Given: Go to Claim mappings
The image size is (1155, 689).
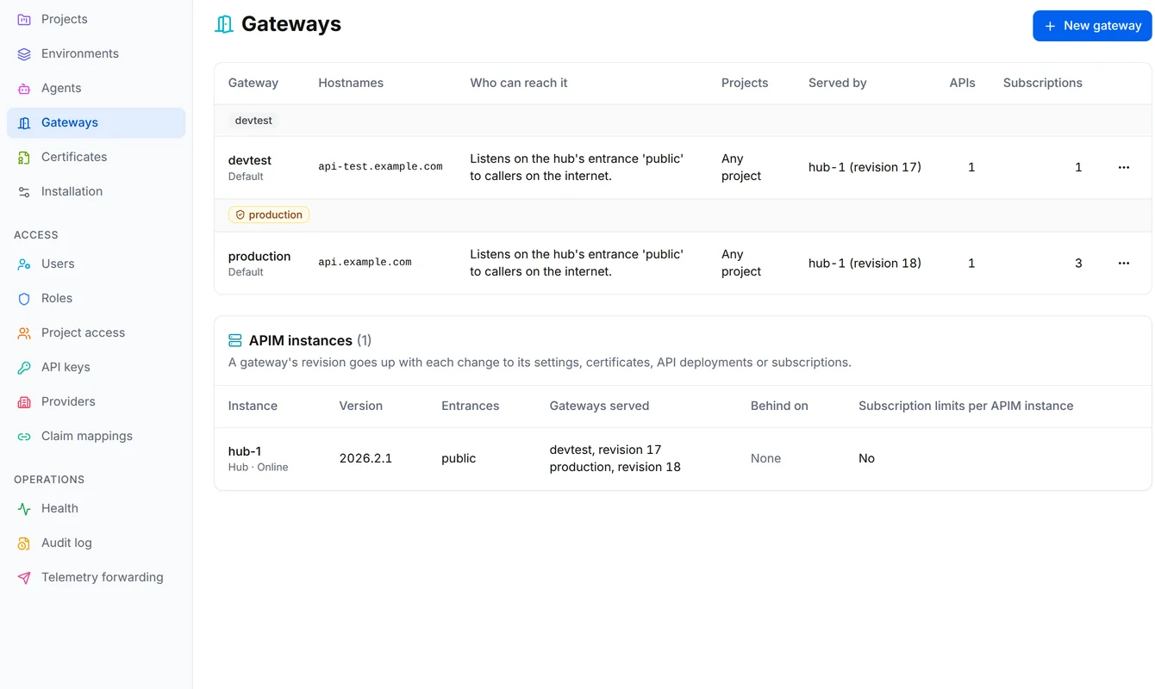Looking at the screenshot, I should (96, 436).
